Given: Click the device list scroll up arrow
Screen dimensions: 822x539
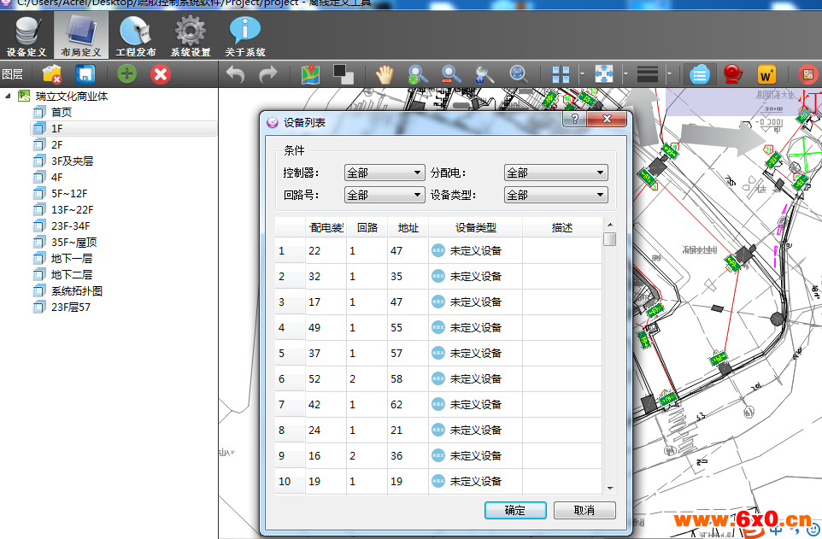Looking at the screenshot, I should tap(610, 225).
